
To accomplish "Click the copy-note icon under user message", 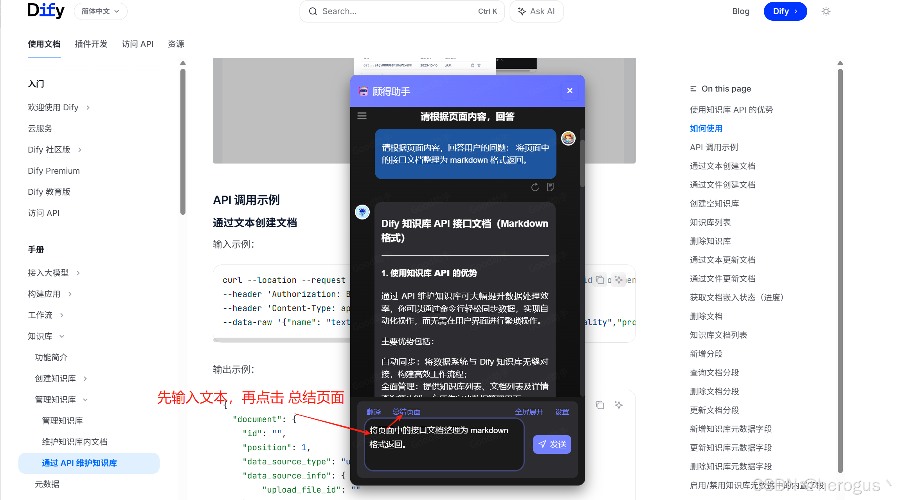I will (550, 187).
